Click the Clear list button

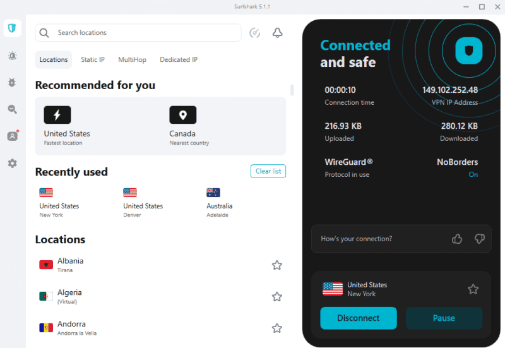[x=268, y=171]
